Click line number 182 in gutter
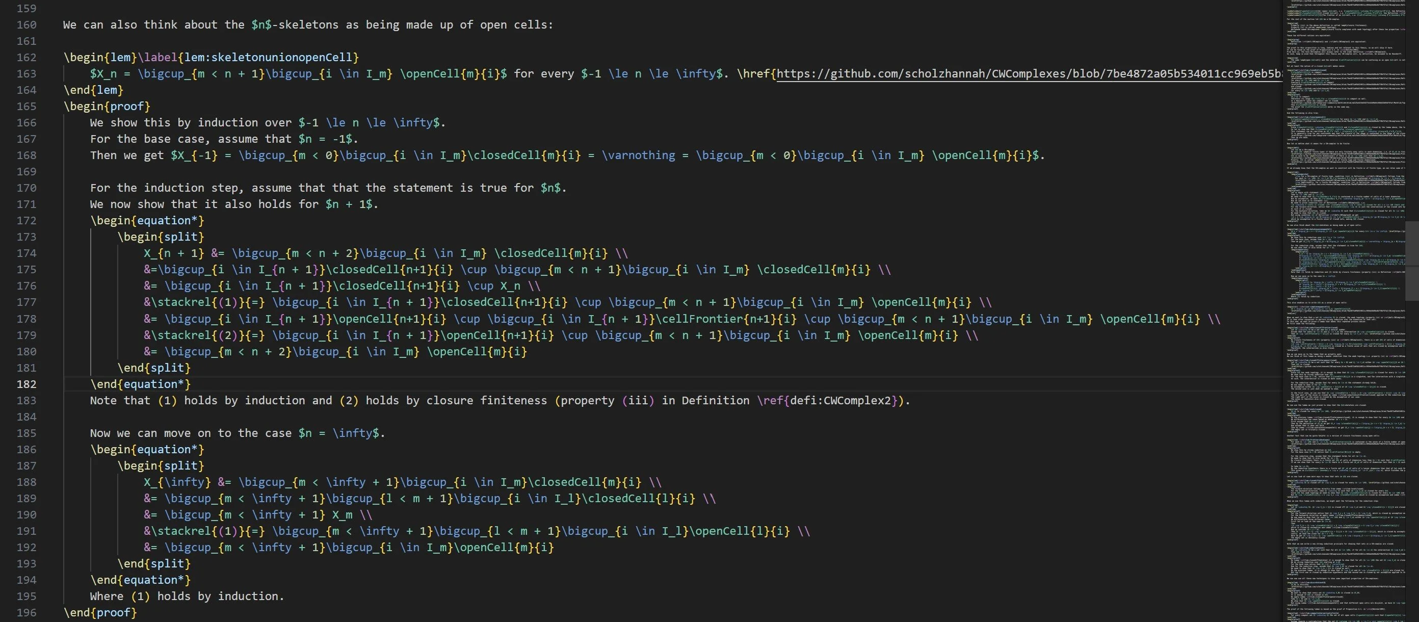 click(27, 384)
